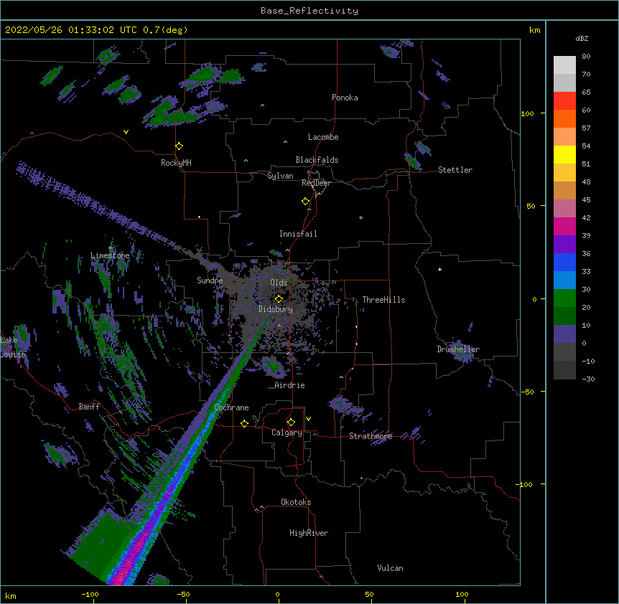
Task: Click the Limestone label
Action: tap(110, 255)
